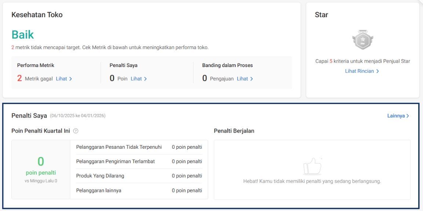
Task: Click the 'Hebat! Kamu tidak memiliki penalti' message
Action: (312, 181)
